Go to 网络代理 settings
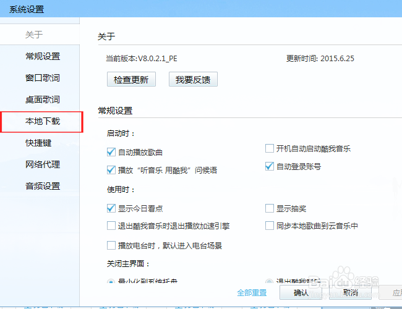This screenshot has height=309, width=402. coord(43,164)
